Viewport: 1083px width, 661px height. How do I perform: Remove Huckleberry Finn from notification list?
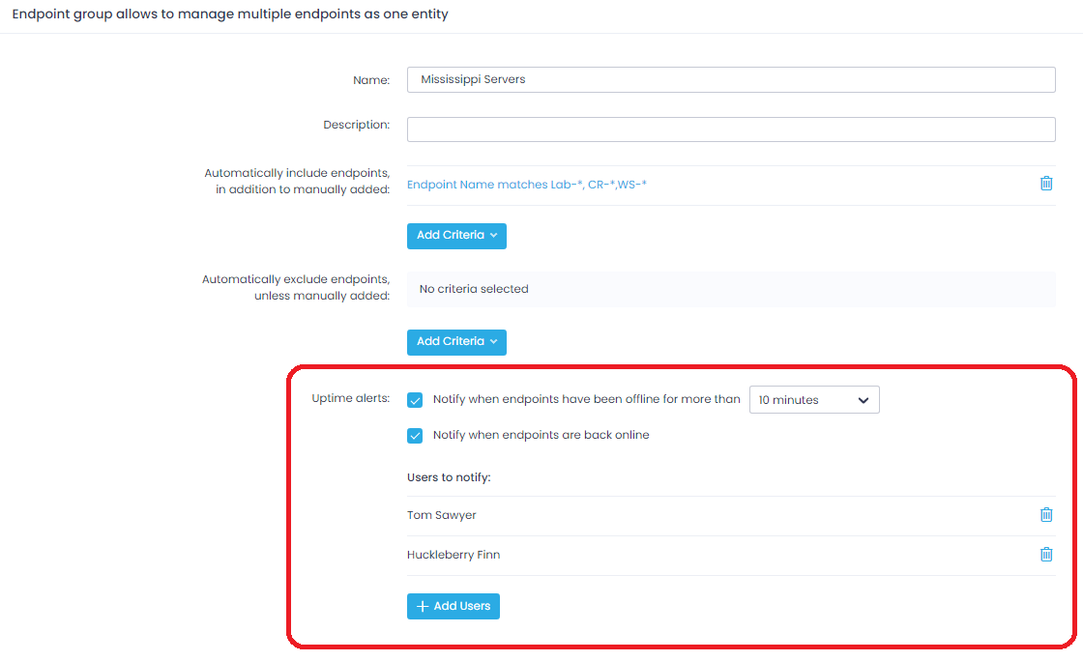[1046, 554]
